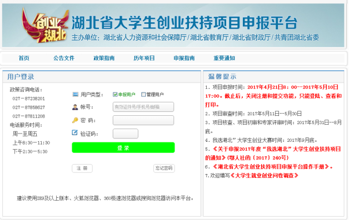
Task: Click the password key icon
Action: (75, 120)
